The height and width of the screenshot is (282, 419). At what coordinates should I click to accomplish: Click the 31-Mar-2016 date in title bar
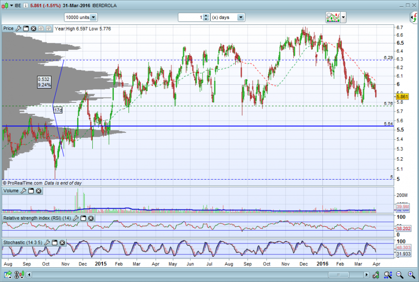pyautogui.click(x=77, y=6)
